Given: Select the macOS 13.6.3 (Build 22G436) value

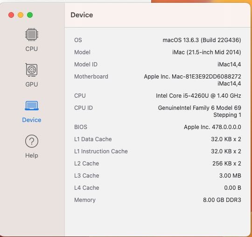Looking at the screenshot, I should point(202,40).
